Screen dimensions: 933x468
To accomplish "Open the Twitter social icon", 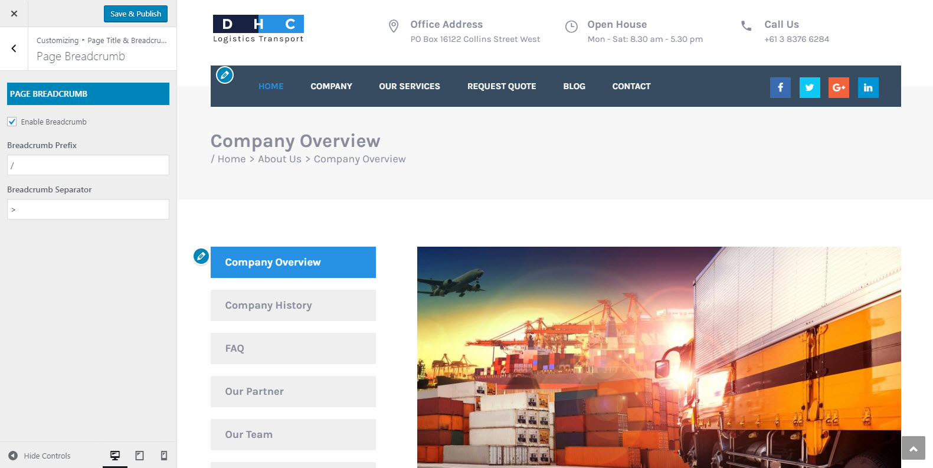I will point(810,87).
